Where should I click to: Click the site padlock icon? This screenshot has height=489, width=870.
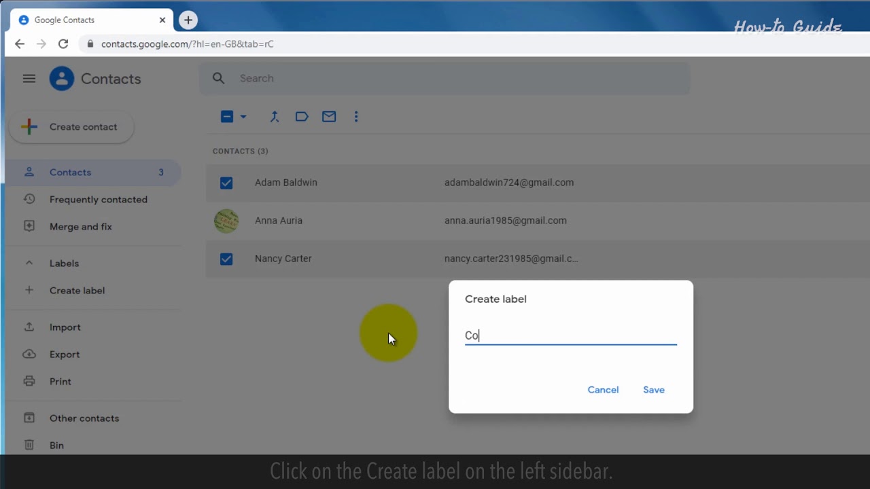click(x=90, y=43)
